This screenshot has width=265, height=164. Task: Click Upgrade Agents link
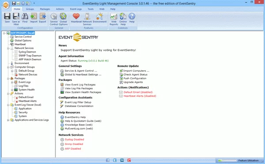[x=133, y=82]
